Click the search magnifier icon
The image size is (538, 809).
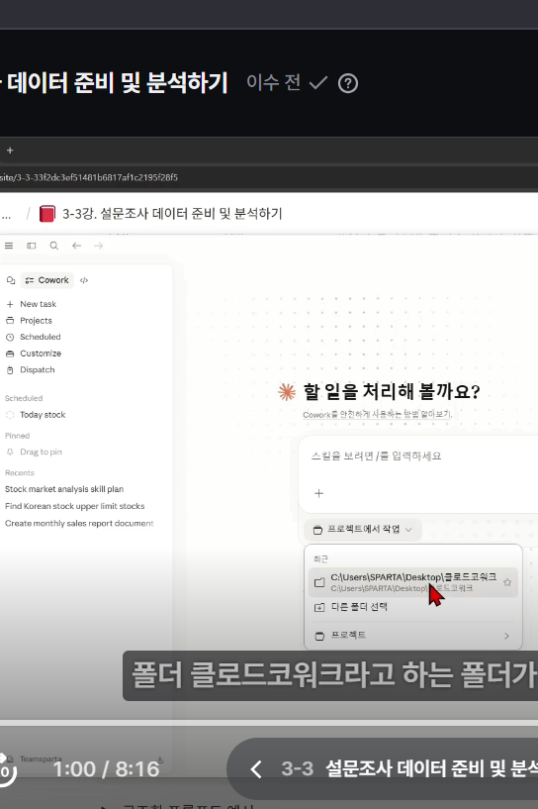click(54, 246)
